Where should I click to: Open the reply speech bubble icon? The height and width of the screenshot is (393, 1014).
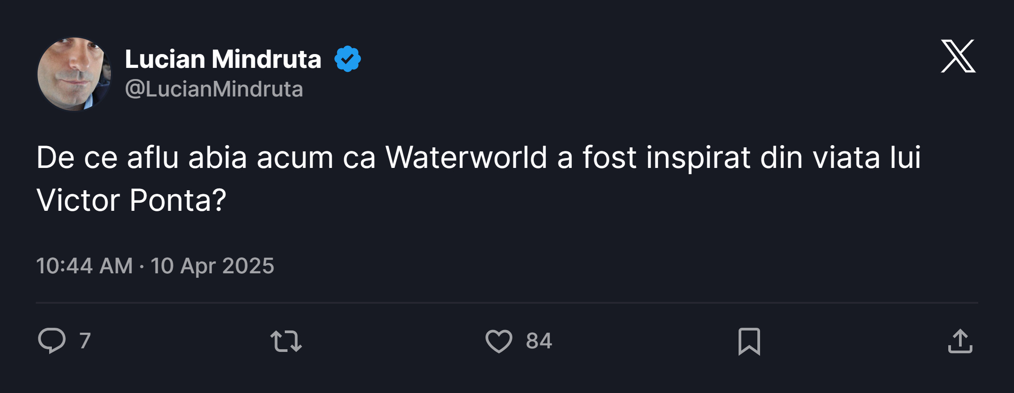click(52, 341)
